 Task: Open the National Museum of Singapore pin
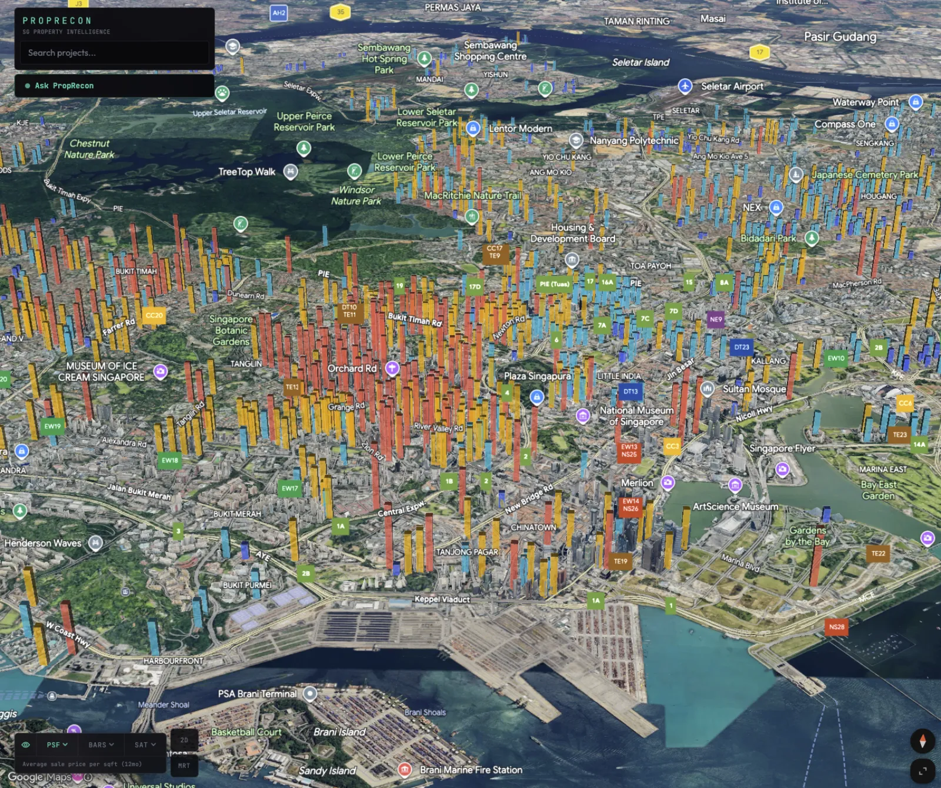click(583, 416)
